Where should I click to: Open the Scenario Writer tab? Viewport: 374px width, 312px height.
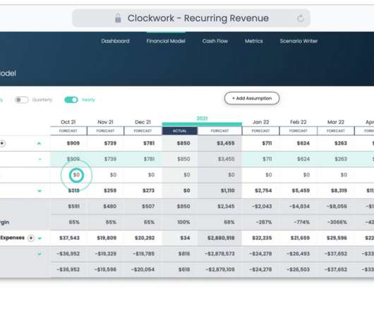coord(298,41)
